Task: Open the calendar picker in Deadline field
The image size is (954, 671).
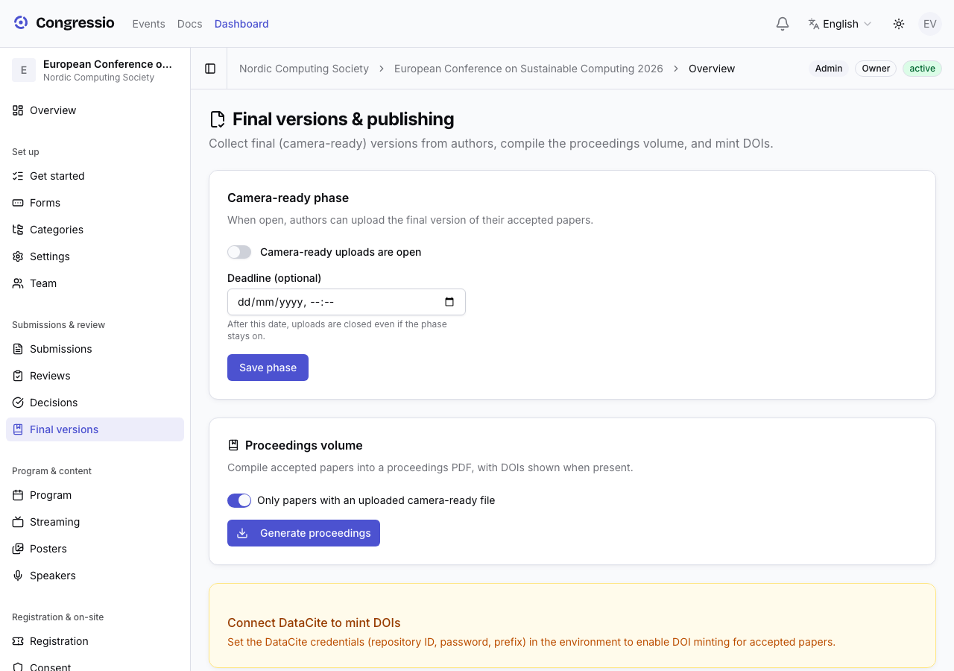Action: pos(449,302)
